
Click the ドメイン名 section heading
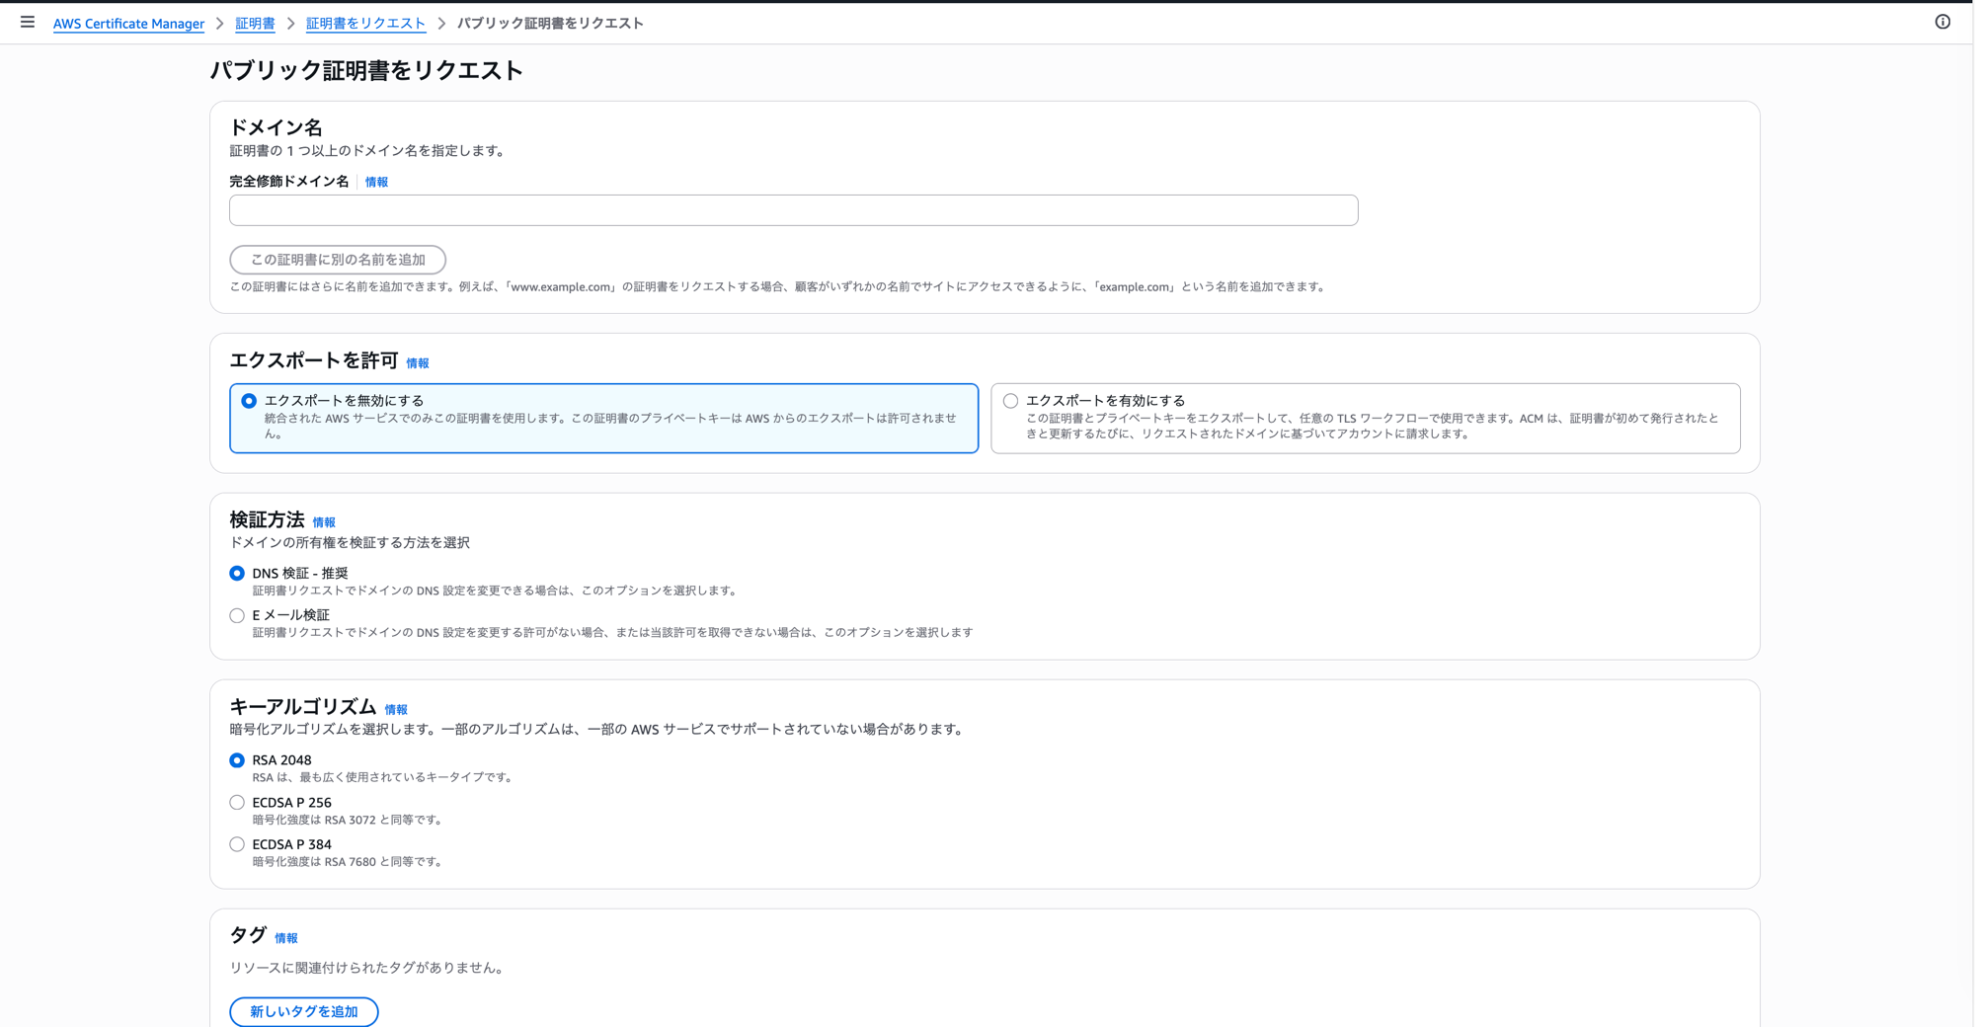coord(276,127)
